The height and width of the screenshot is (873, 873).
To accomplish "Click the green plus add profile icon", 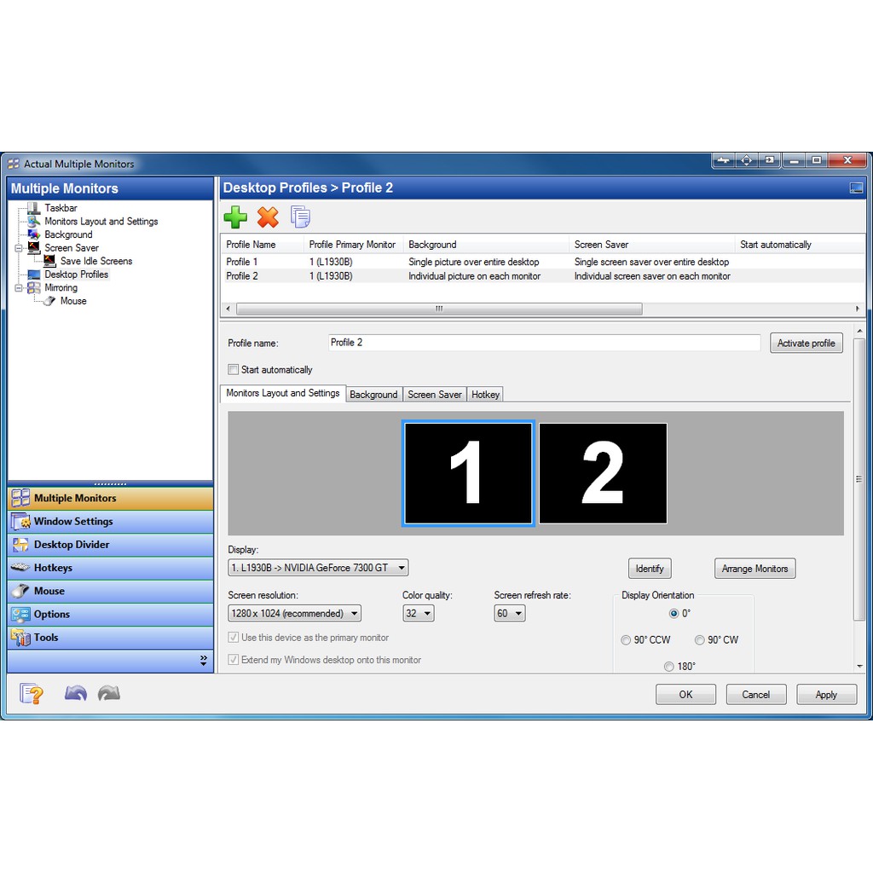I will click(x=235, y=217).
